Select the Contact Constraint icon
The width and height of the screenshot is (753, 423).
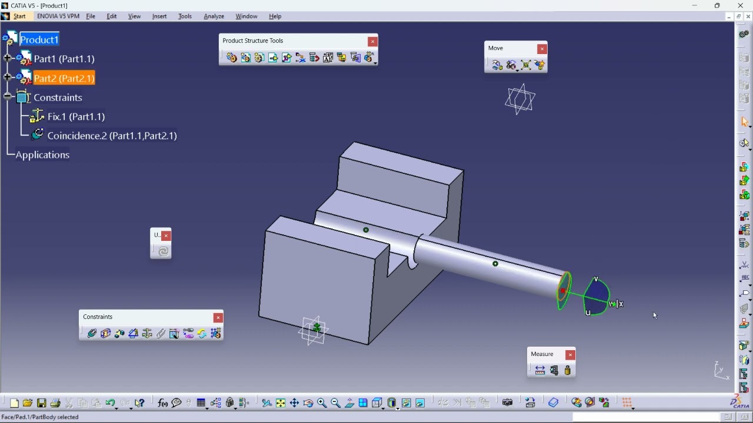106,334
